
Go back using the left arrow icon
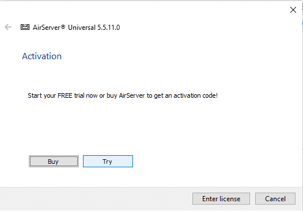(x=8, y=27)
